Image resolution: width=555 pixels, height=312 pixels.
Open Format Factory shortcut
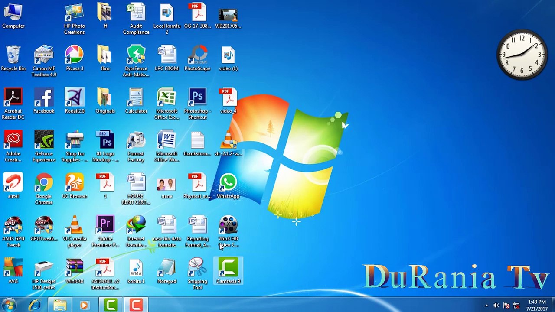136,146
